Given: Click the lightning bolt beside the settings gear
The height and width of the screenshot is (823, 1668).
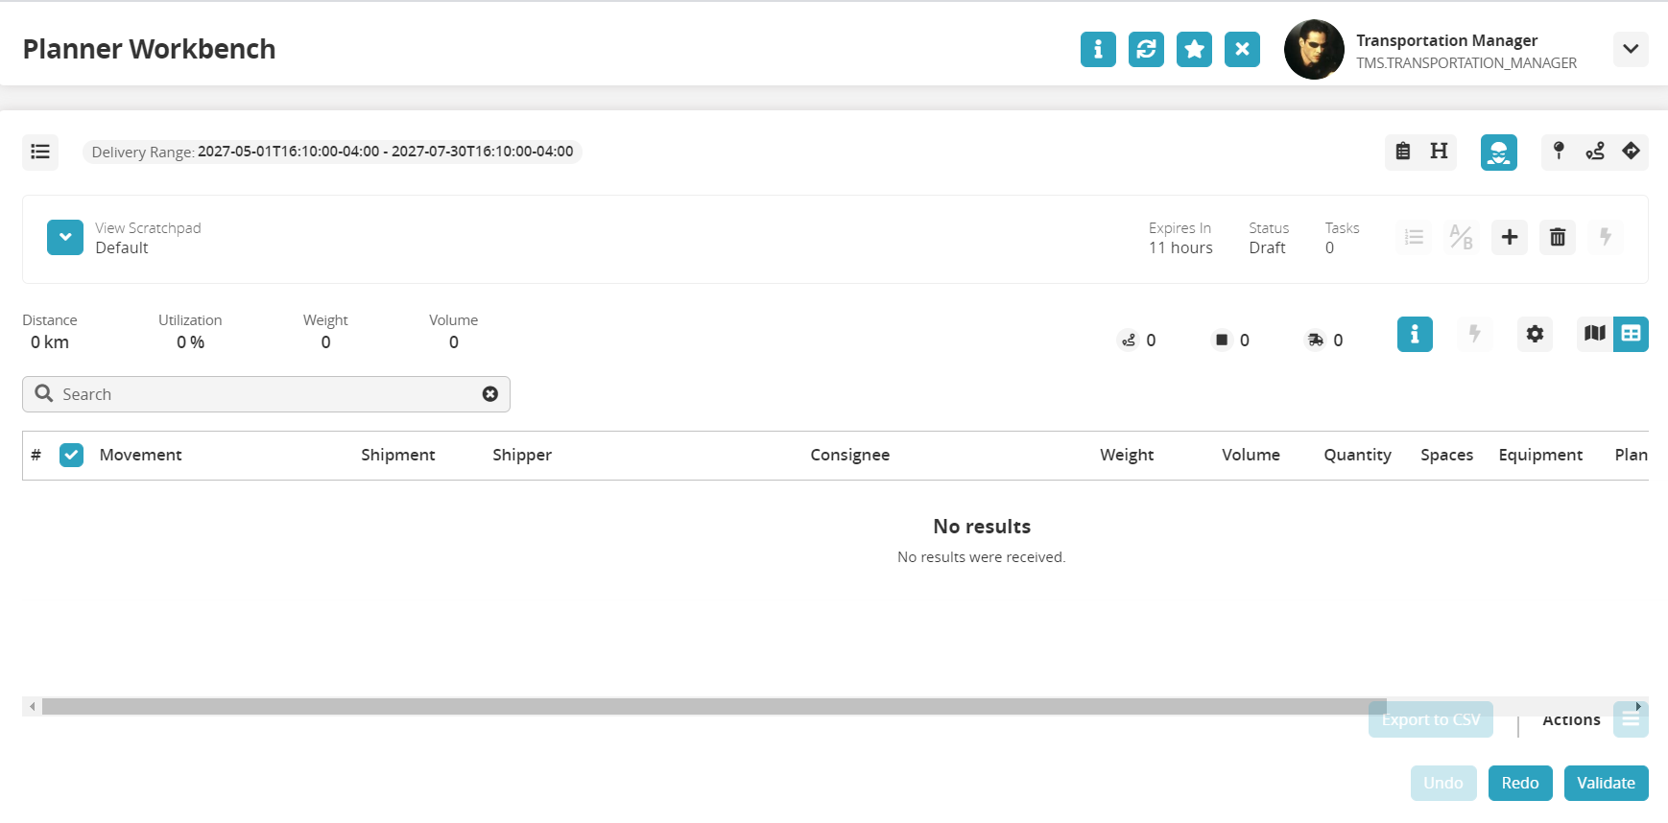Looking at the screenshot, I should (1475, 334).
